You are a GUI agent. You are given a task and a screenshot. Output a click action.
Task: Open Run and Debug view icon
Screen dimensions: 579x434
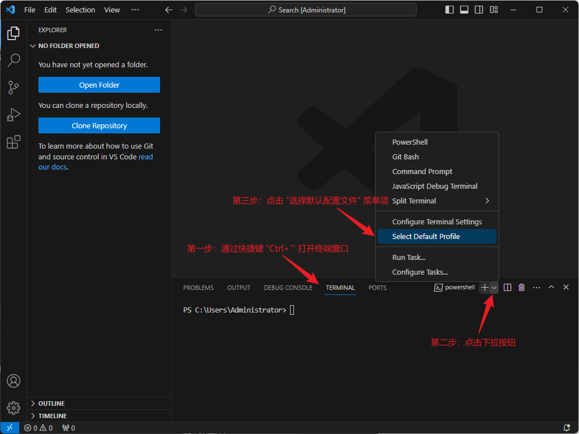tap(14, 115)
